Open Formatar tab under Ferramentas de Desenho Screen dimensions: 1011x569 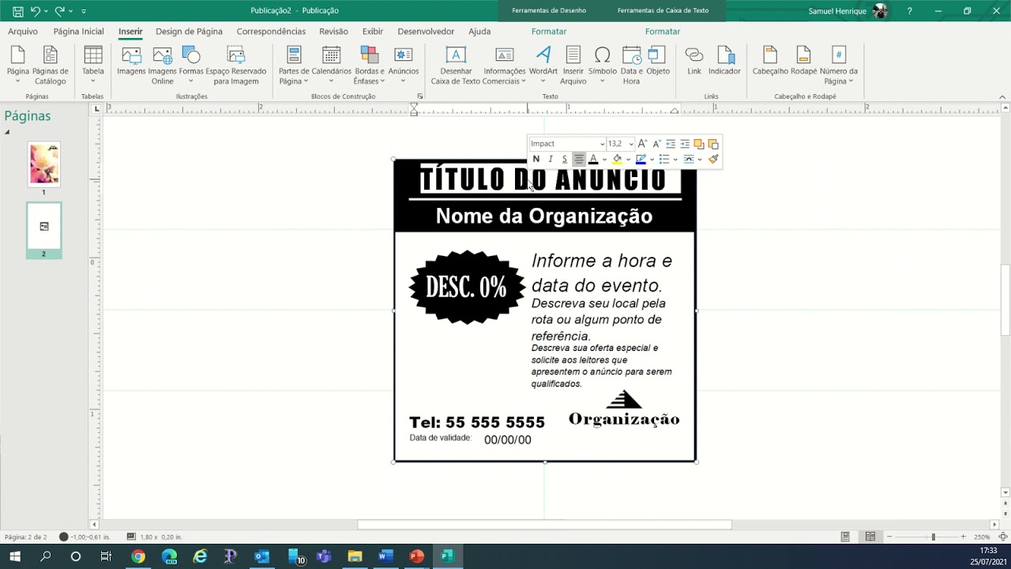[x=549, y=32]
